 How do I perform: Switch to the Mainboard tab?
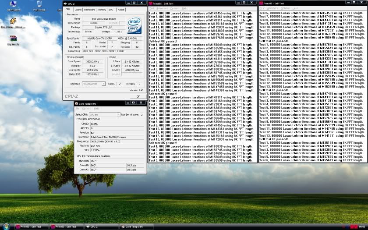(89, 10)
